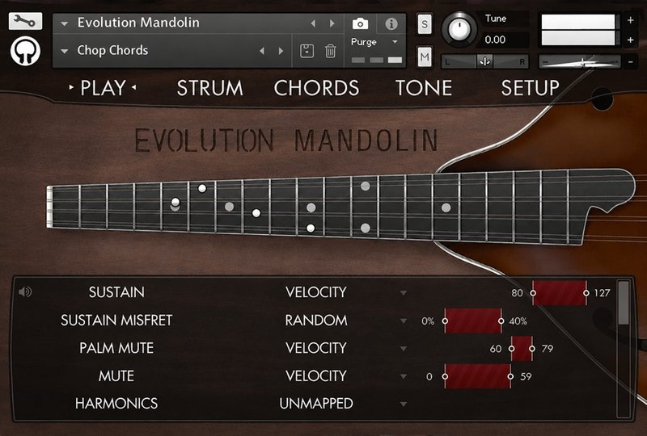Click the articulation list scrollbar
Image resolution: width=647 pixels, height=436 pixels.
point(624,303)
